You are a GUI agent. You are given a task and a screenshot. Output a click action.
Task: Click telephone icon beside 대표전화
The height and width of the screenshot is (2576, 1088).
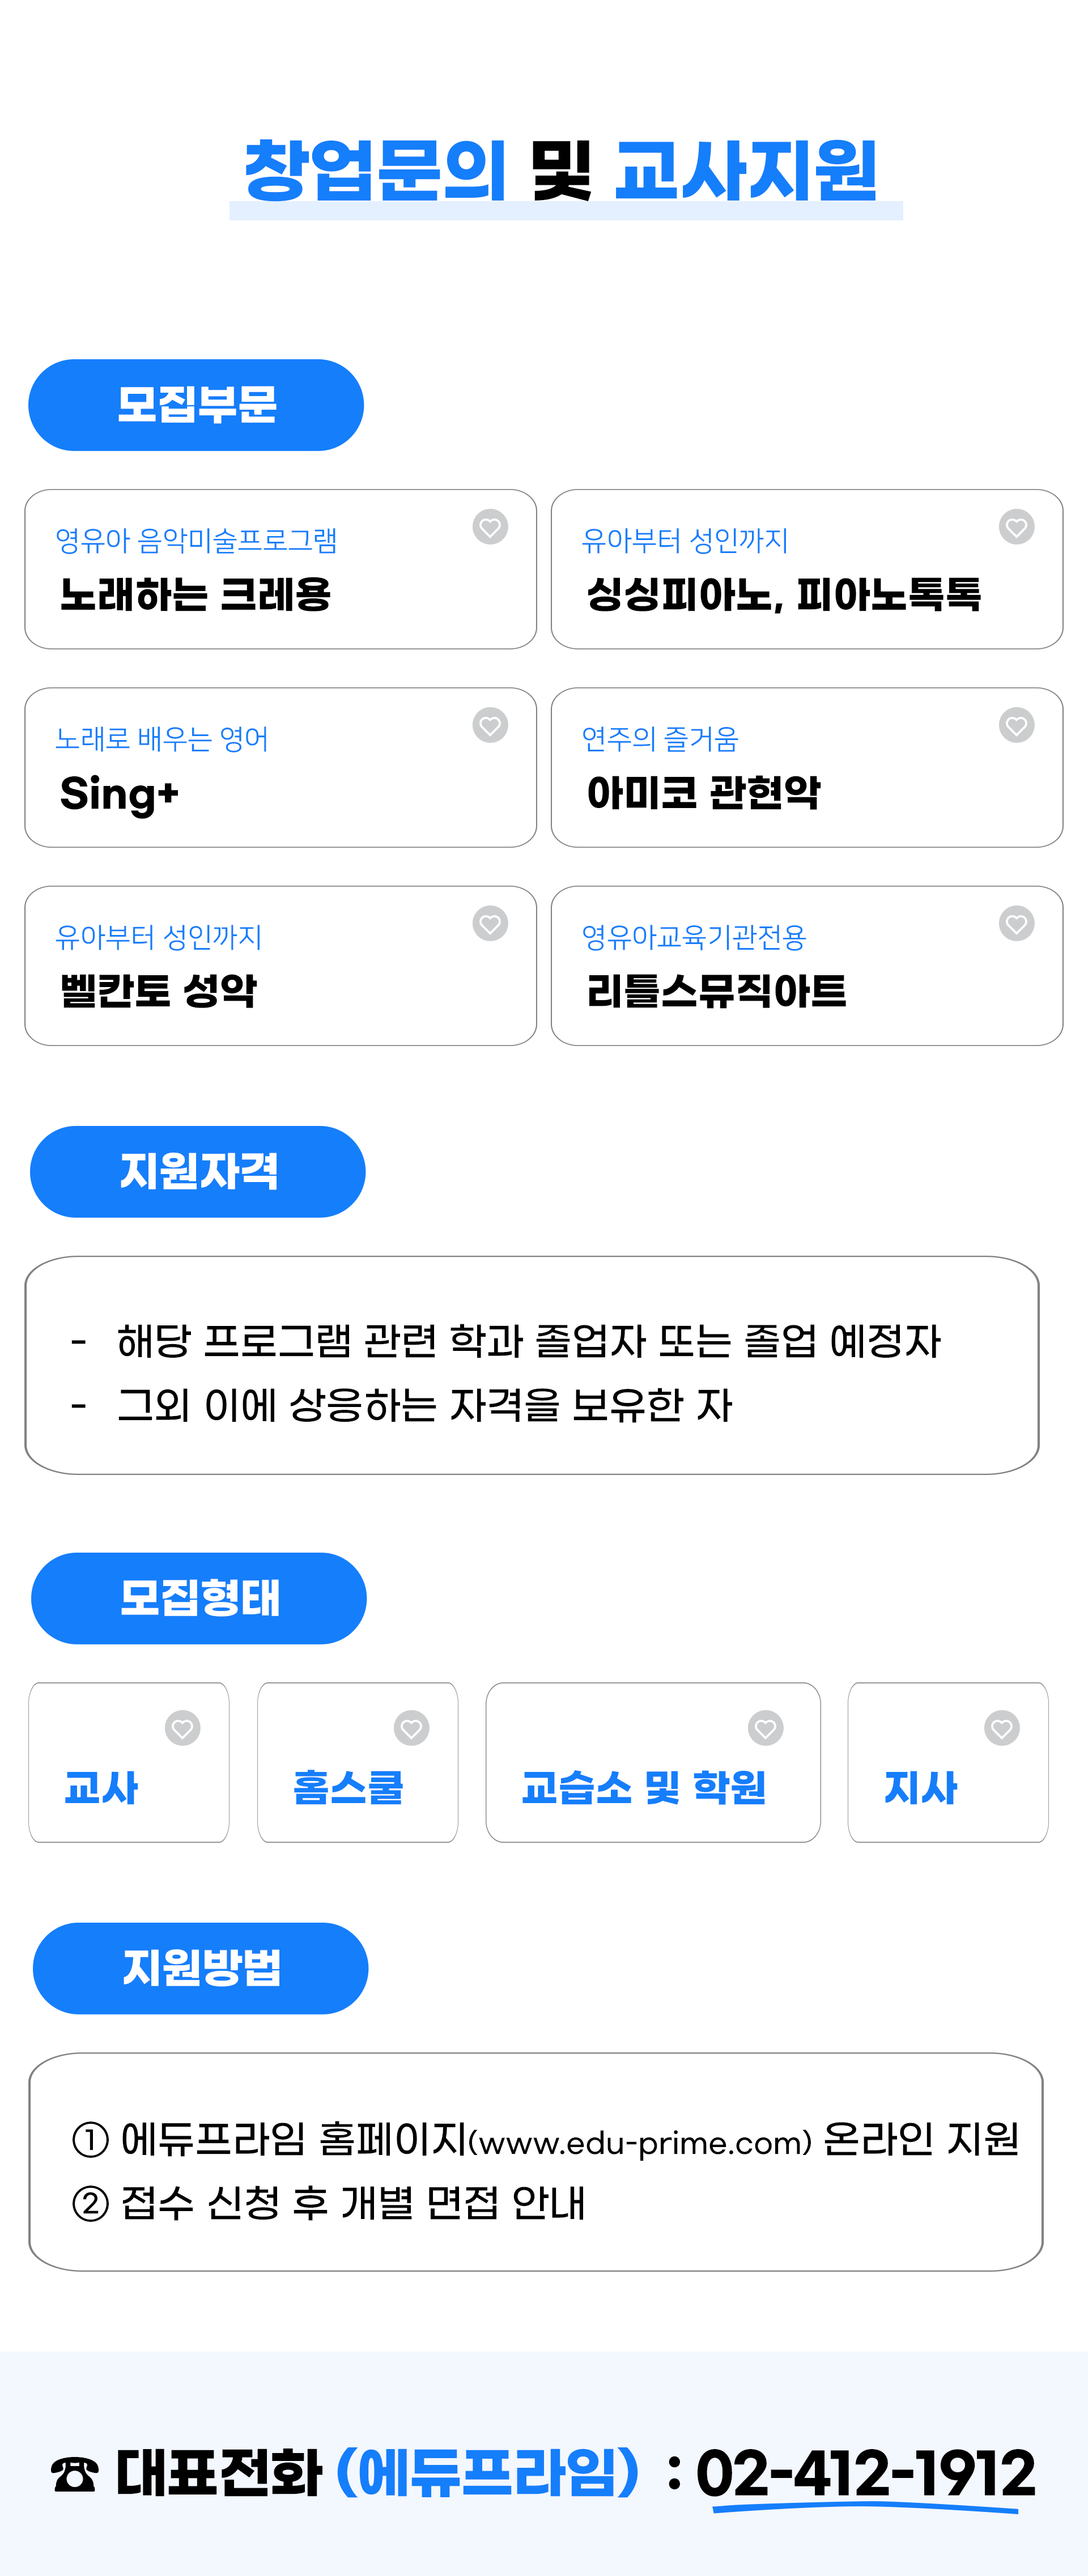[74, 2475]
